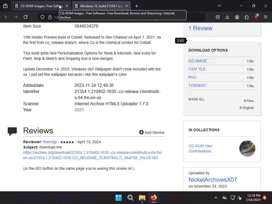272x204 pixels.
Task: Open the 1 Review link
Action: click(x=200, y=28)
